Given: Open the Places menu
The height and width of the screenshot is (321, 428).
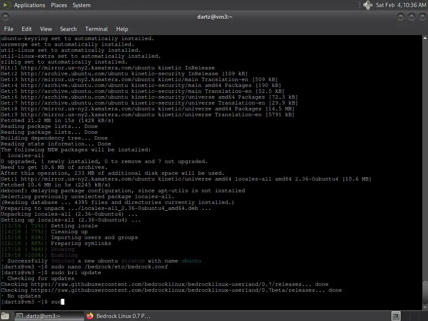Looking at the screenshot, I should (59, 5).
